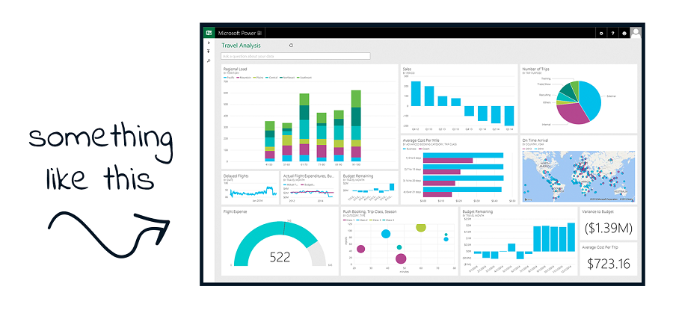Viewport: 673px width, 310px height.
Task: Open the Rush Booking, Trip Class, Season tile
Action: pos(399,241)
